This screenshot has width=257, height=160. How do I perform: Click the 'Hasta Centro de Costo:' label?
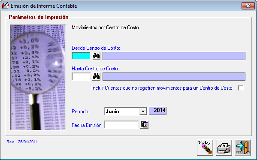pyautogui.click(x=95, y=69)
